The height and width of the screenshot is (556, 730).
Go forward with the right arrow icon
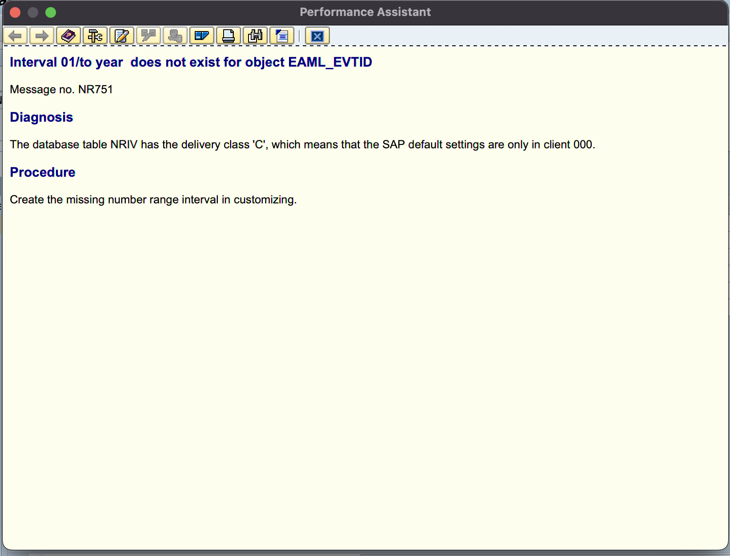42,36
